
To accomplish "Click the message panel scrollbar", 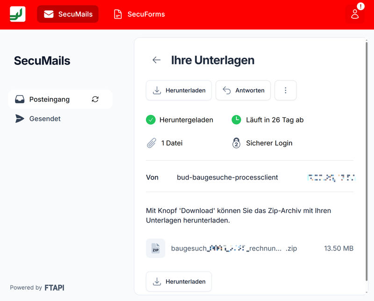I will pos(367,161).
